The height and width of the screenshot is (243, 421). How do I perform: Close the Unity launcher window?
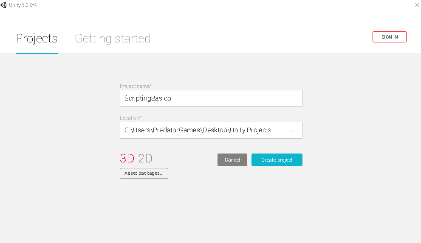coord(417,5)
